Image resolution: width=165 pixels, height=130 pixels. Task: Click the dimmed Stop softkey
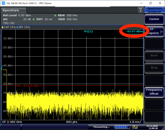tap(154, 68)
